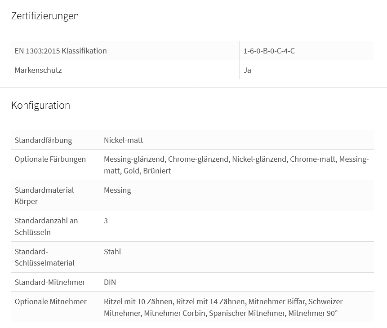This screenshot has height=328, width=387.
Task: Select the Optionale Färbungen label
Action: click(x=50, y=159)
